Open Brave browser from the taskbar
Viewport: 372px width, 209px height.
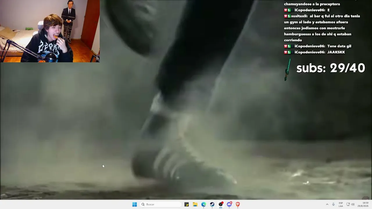pyautogui.click(x=238, y=204)
